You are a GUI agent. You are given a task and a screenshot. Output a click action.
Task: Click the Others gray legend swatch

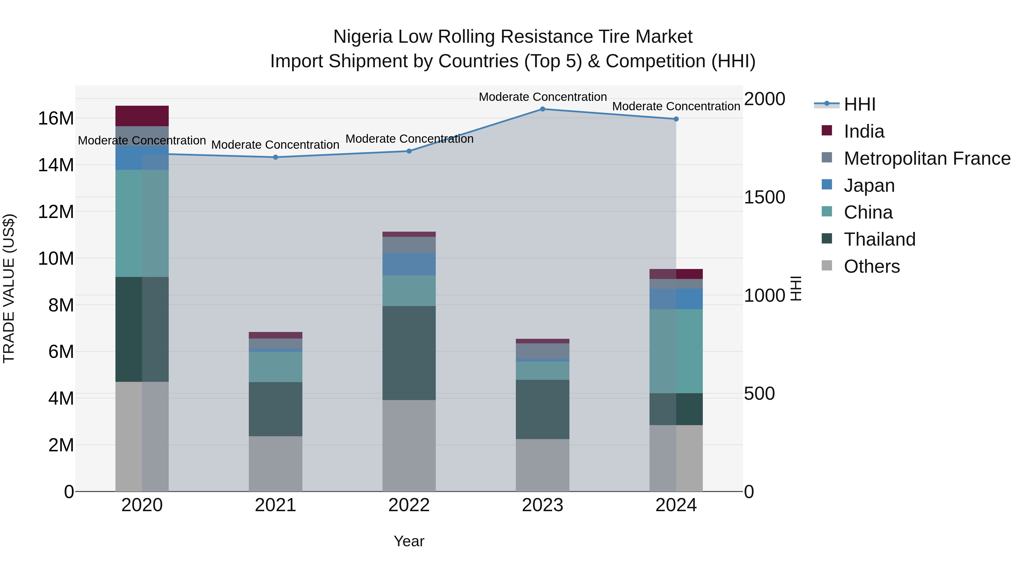(x=827, y=266)
